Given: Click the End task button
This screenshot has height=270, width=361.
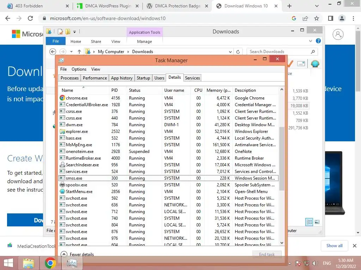Looking at the screenshot, I should (x=267, y=254).
